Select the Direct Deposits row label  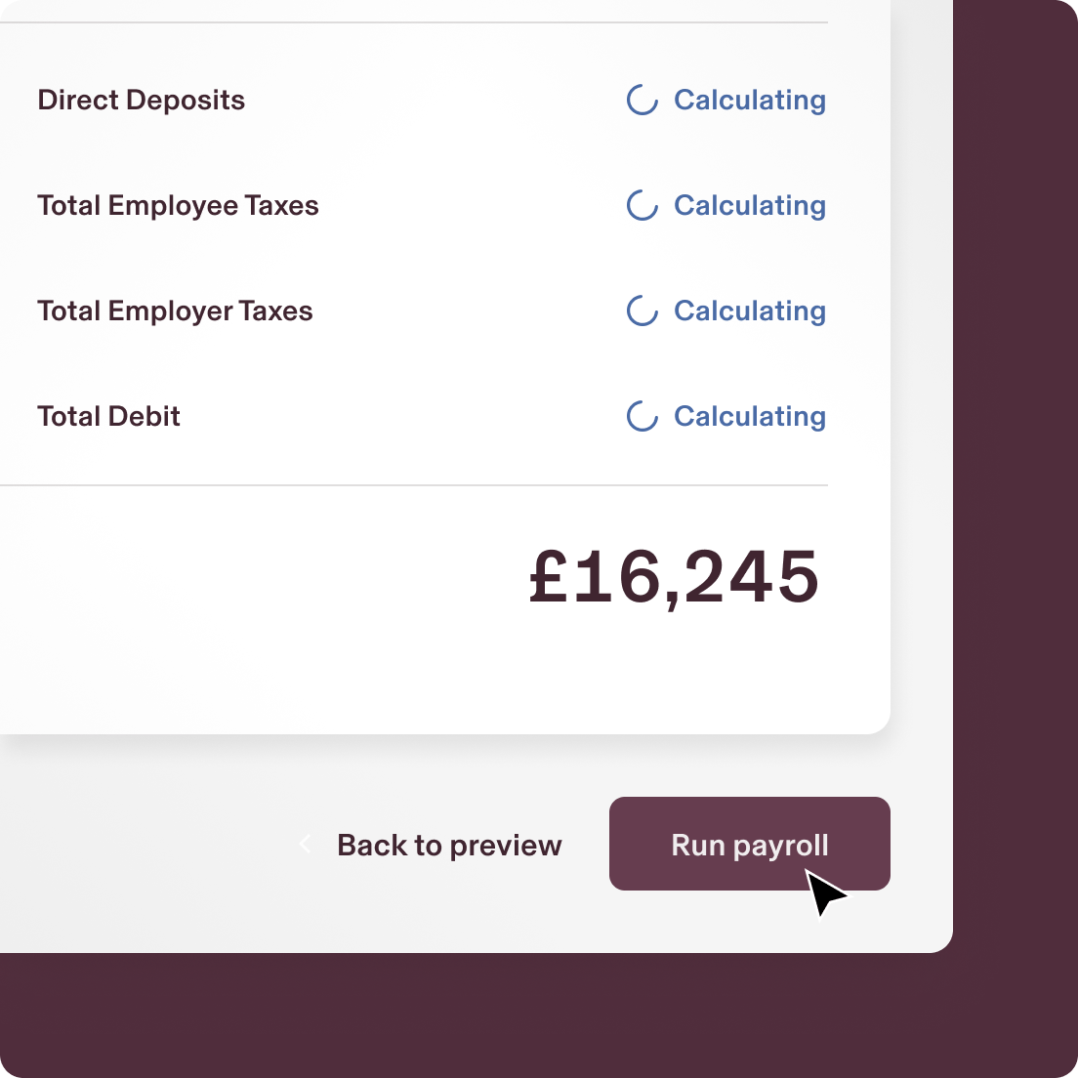[141, 100]
